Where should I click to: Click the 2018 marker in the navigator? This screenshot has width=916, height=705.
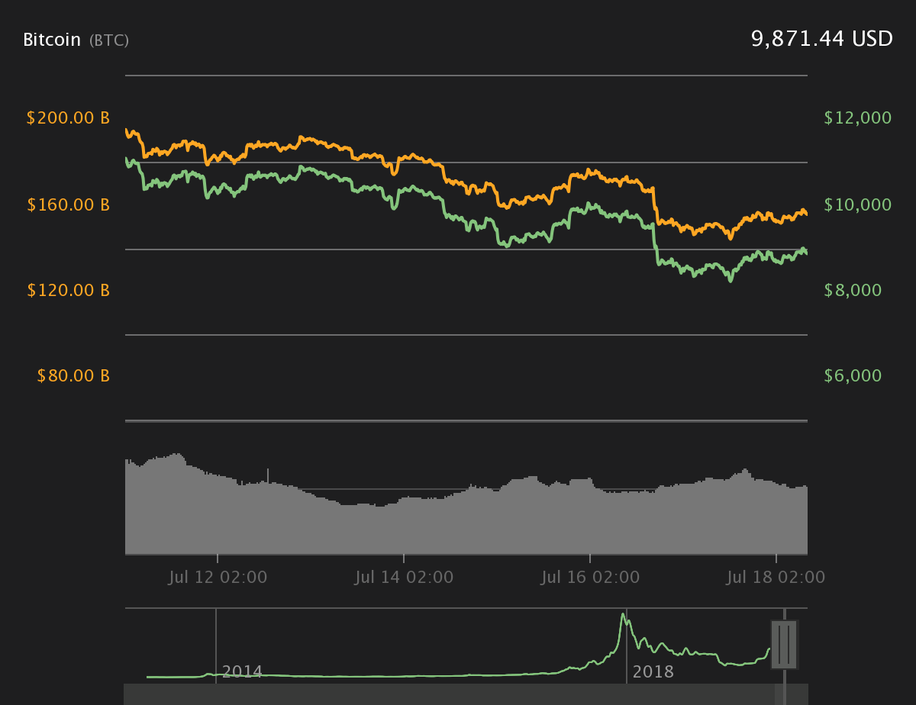pos(653,672)
